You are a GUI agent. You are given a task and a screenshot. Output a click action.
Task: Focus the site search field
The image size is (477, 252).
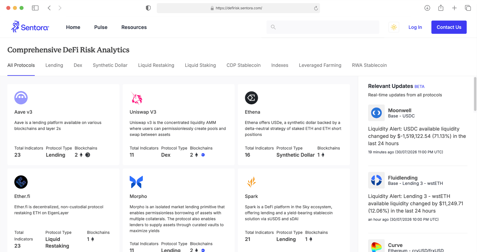click(x=323, y=27)
